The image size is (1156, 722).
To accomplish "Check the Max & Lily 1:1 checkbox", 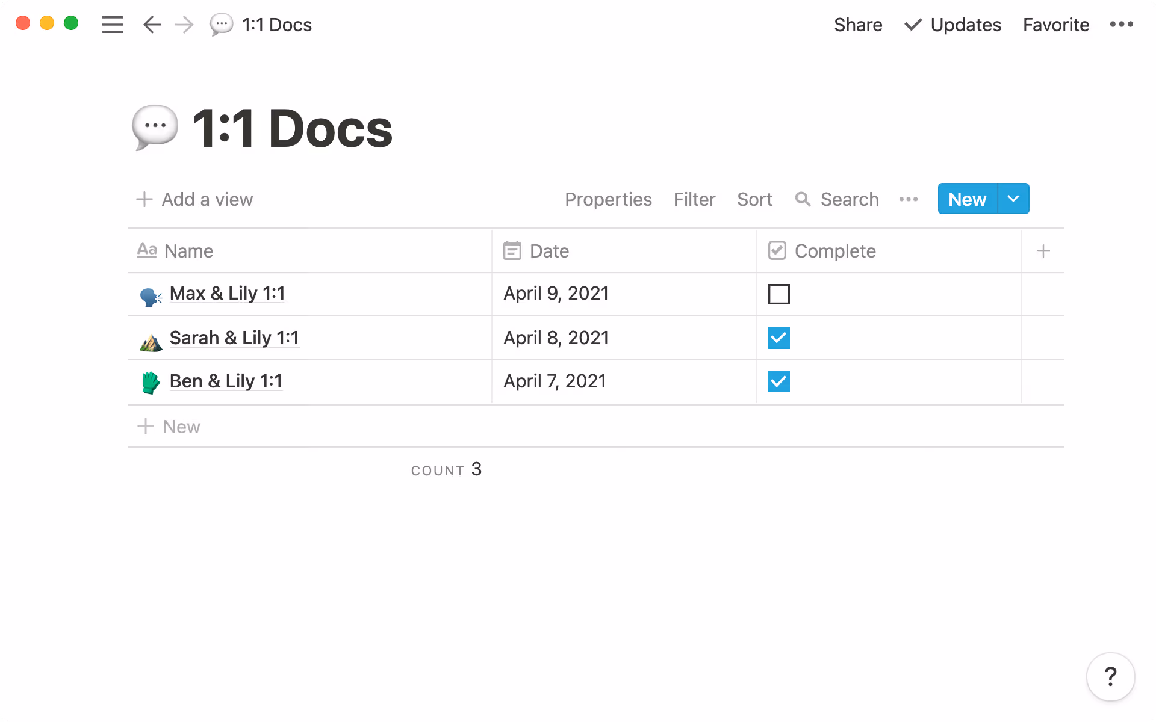I will [x=778, y=294].
